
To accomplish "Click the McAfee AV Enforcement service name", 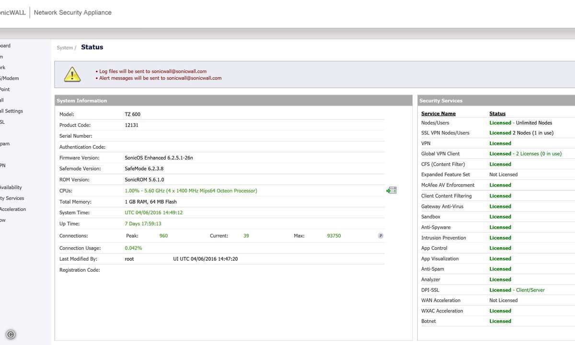I will 448,185.
